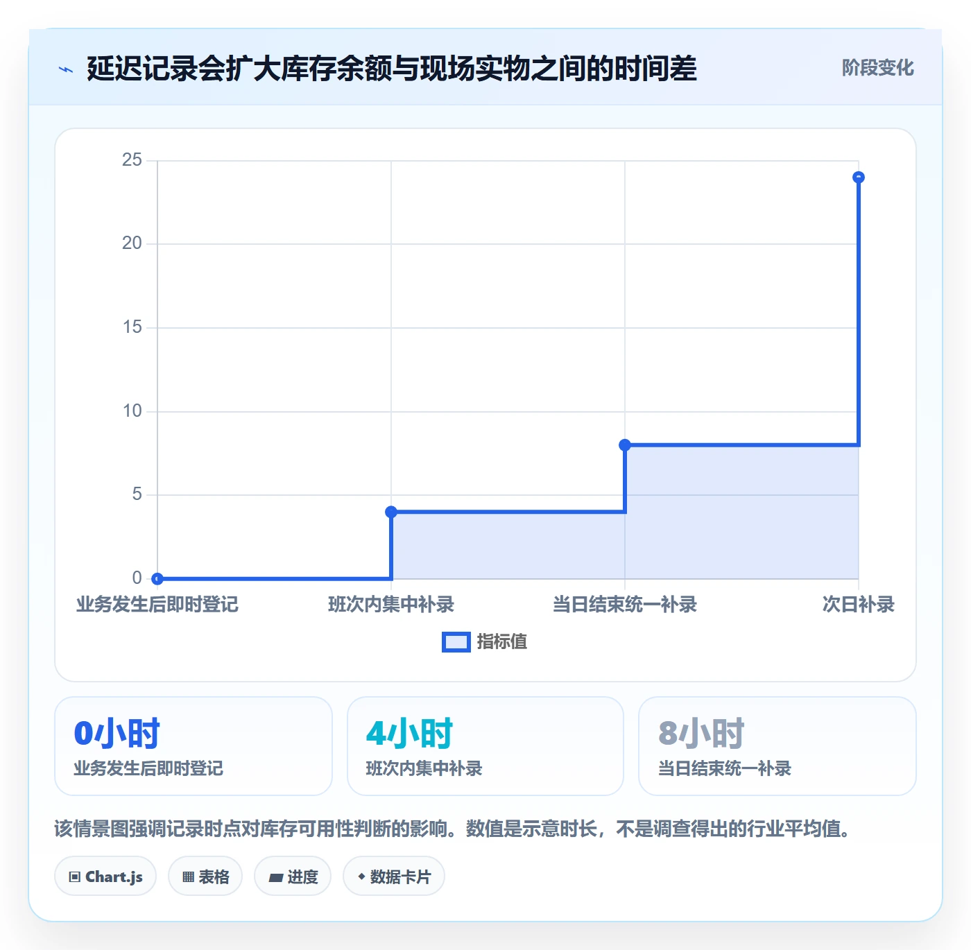Click the 进度 tag chip

[x=293, y=876]
